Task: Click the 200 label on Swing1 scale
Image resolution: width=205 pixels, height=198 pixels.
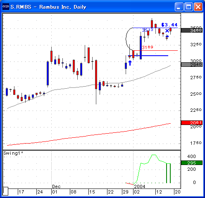Action: click(191, 169)
